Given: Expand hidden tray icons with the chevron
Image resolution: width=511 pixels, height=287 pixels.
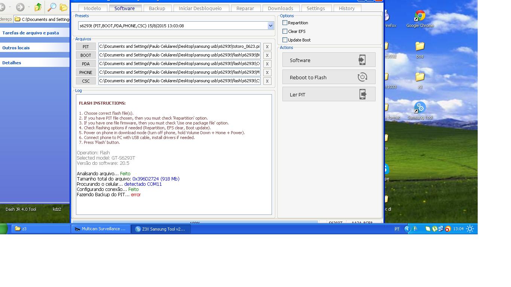Looking at the screenshot, I should (407, 229).
